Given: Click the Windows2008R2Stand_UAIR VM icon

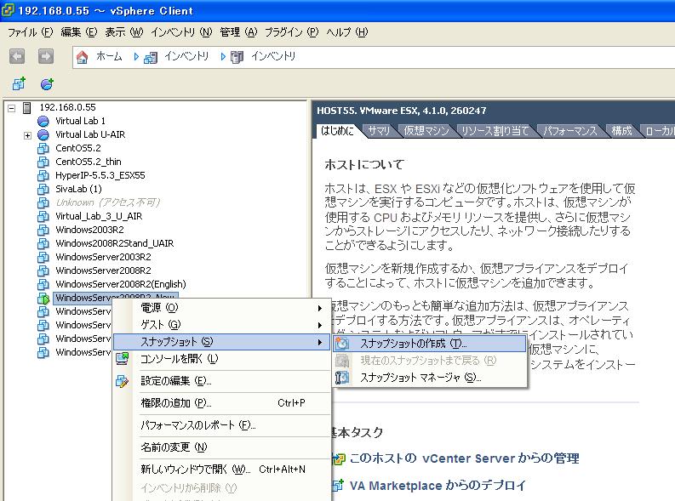Looking at the screenshot, I should (x=43, y=243).
